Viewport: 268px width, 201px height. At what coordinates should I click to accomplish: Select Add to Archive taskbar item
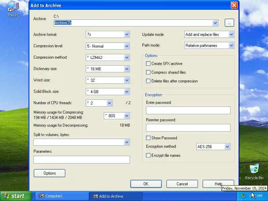[x=116, y=196]
